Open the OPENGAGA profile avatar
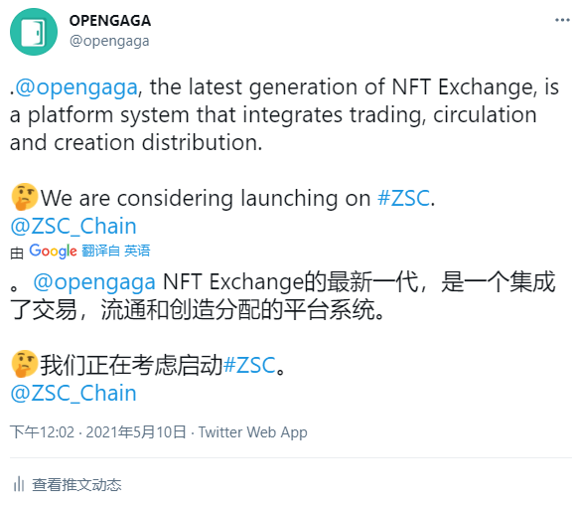 click(x=34, y=32)
